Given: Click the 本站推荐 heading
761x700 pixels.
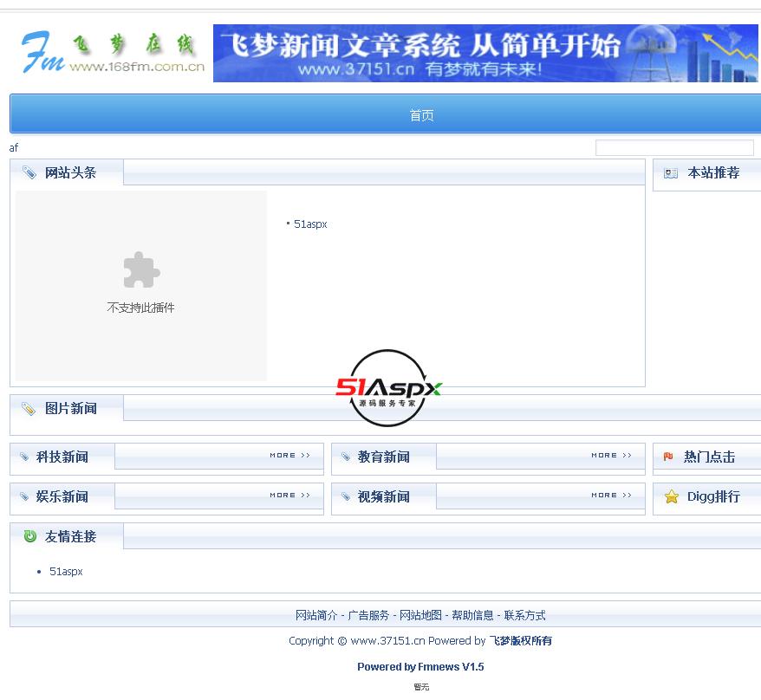Looking at the screenshot, I should pos(713,172).
